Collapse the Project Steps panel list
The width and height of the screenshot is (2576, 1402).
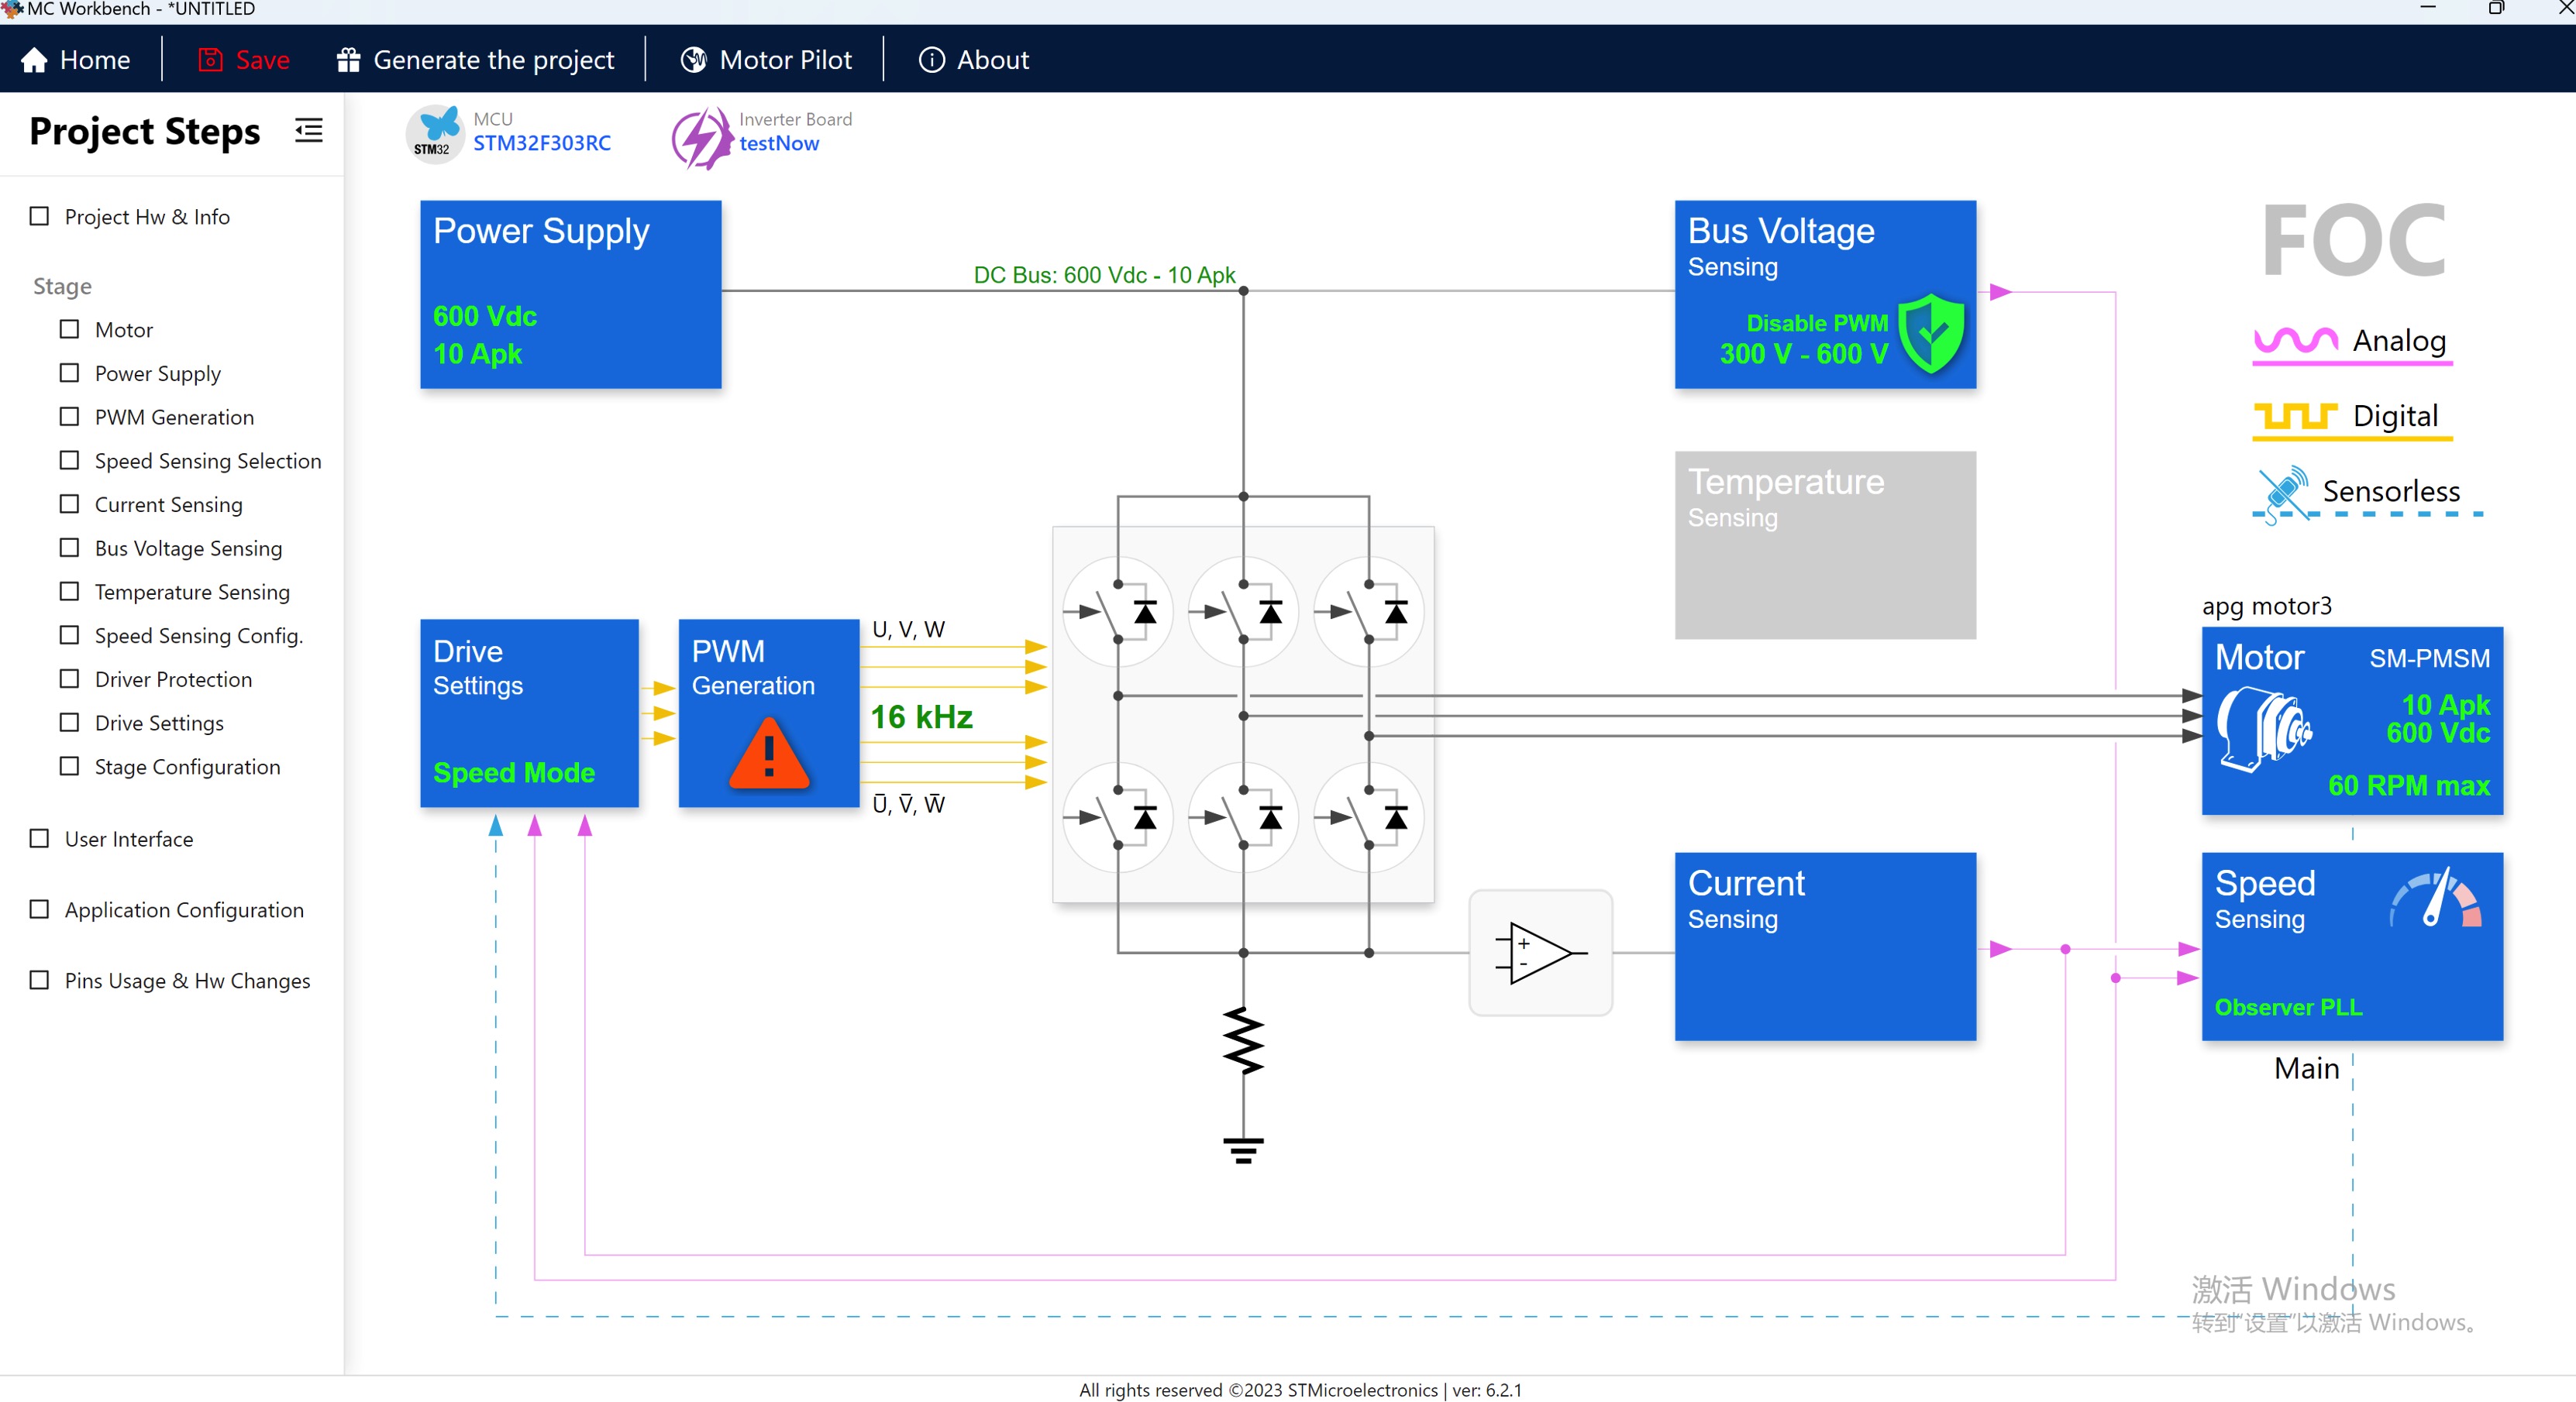[308, 130]
